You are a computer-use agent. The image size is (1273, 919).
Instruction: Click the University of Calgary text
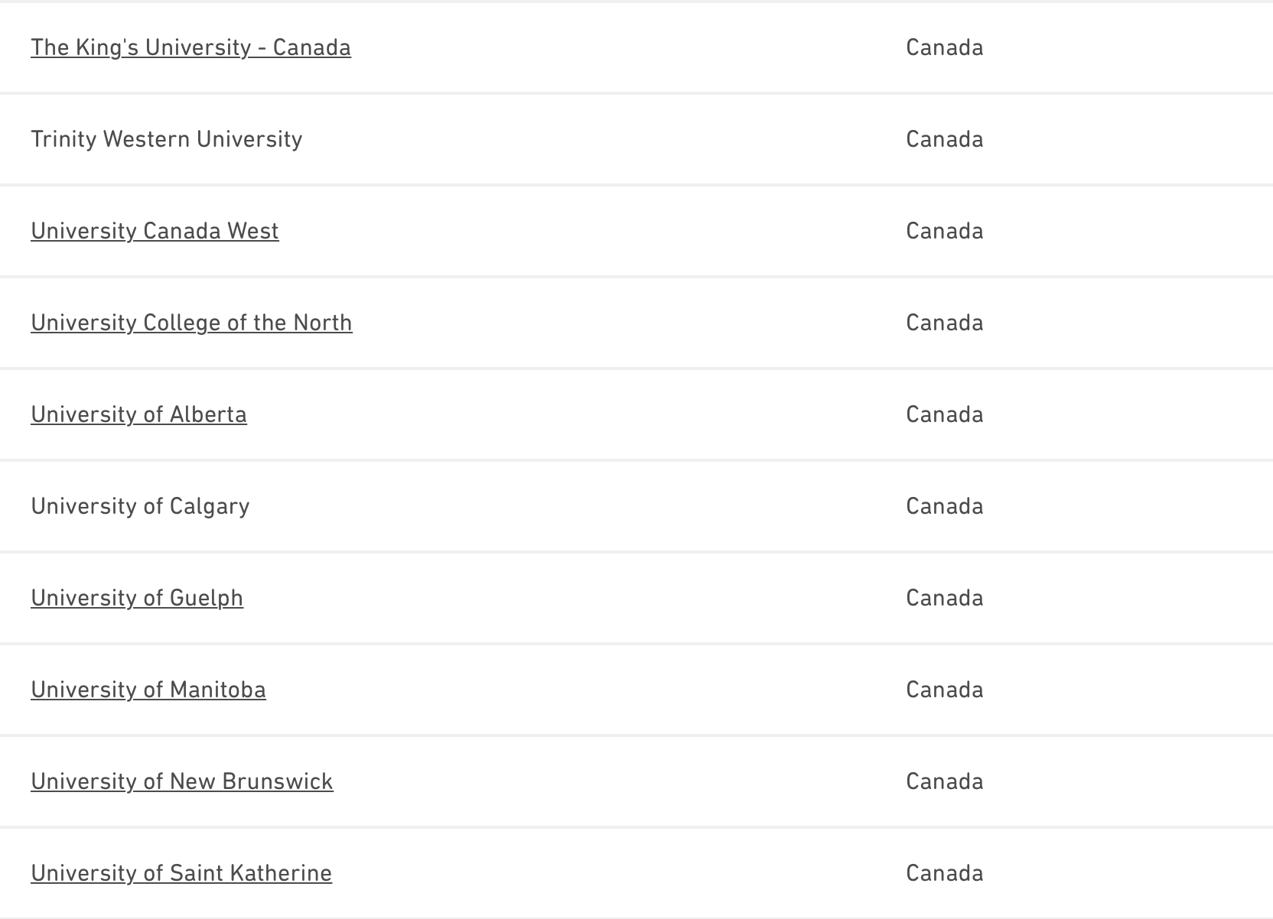coord(140,506)
